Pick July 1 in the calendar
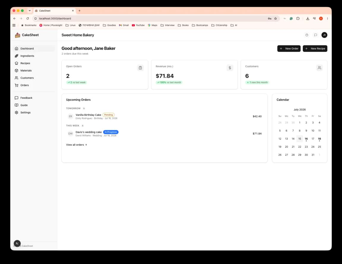 click(x=300, y=123)
